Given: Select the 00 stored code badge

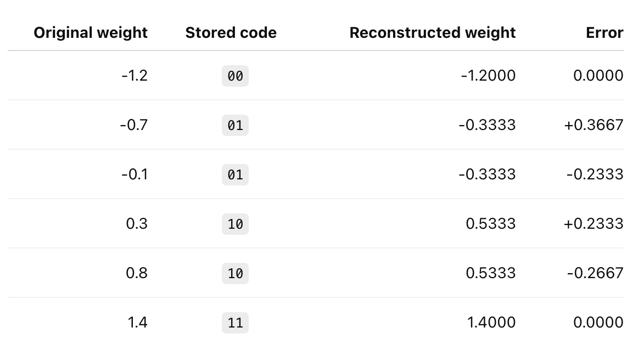Looking at the screenshot, I should tap(235, 76).
